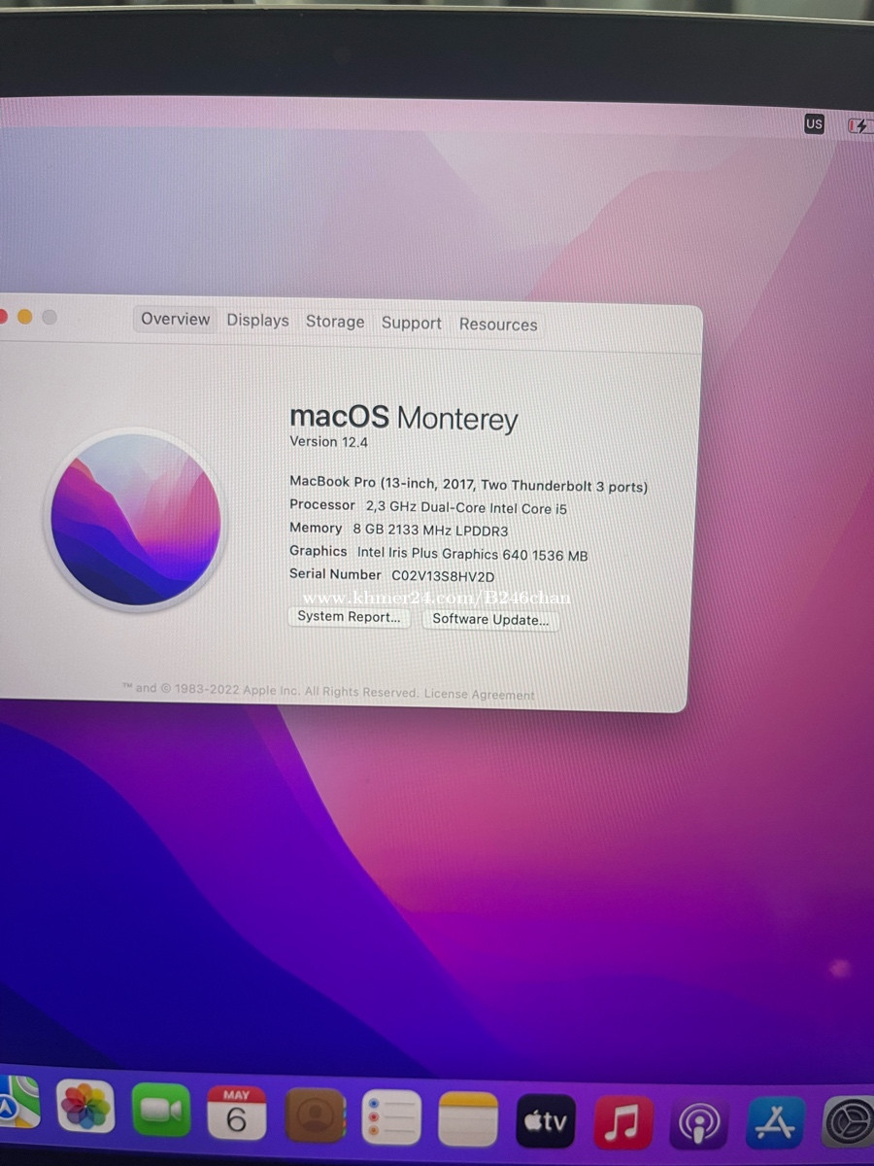
Task: Click serial number C02V13S8HV2D
Action: [x=443, y=576]
